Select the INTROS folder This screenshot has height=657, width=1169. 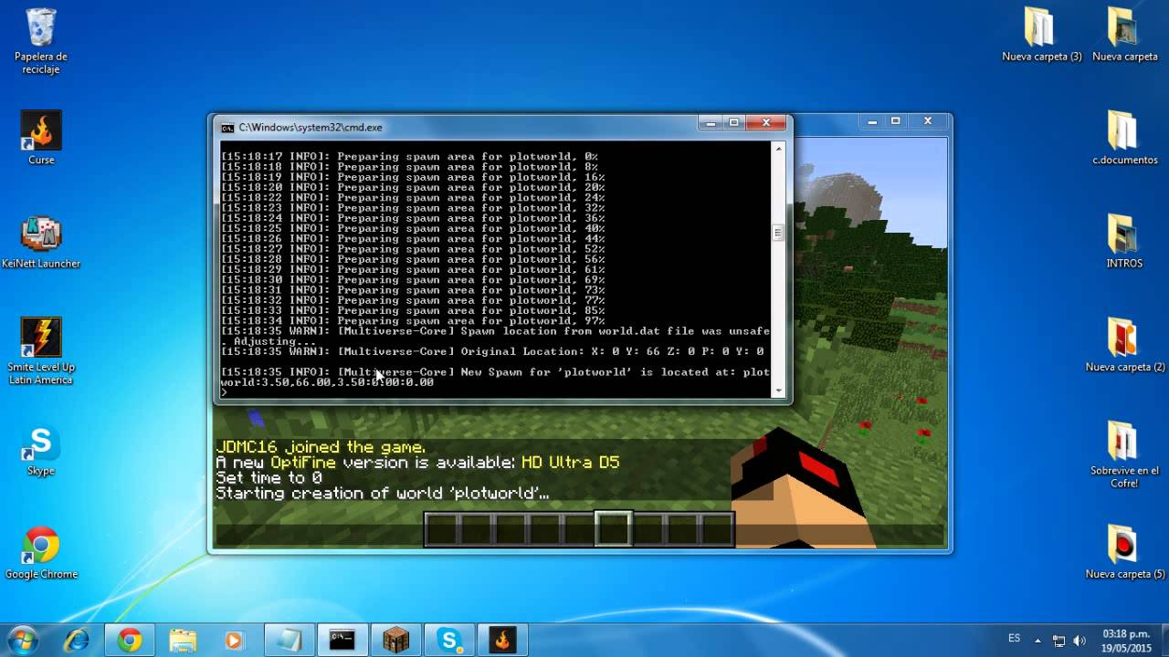pyautogui.click(x=1124, y=242)
